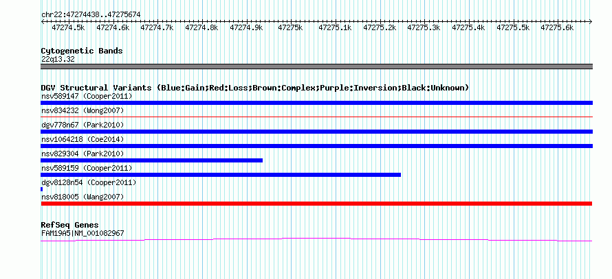The image size is (612, 279).
Task: Click the 47275.5k ruler tick label
Action: coord(513,27)
